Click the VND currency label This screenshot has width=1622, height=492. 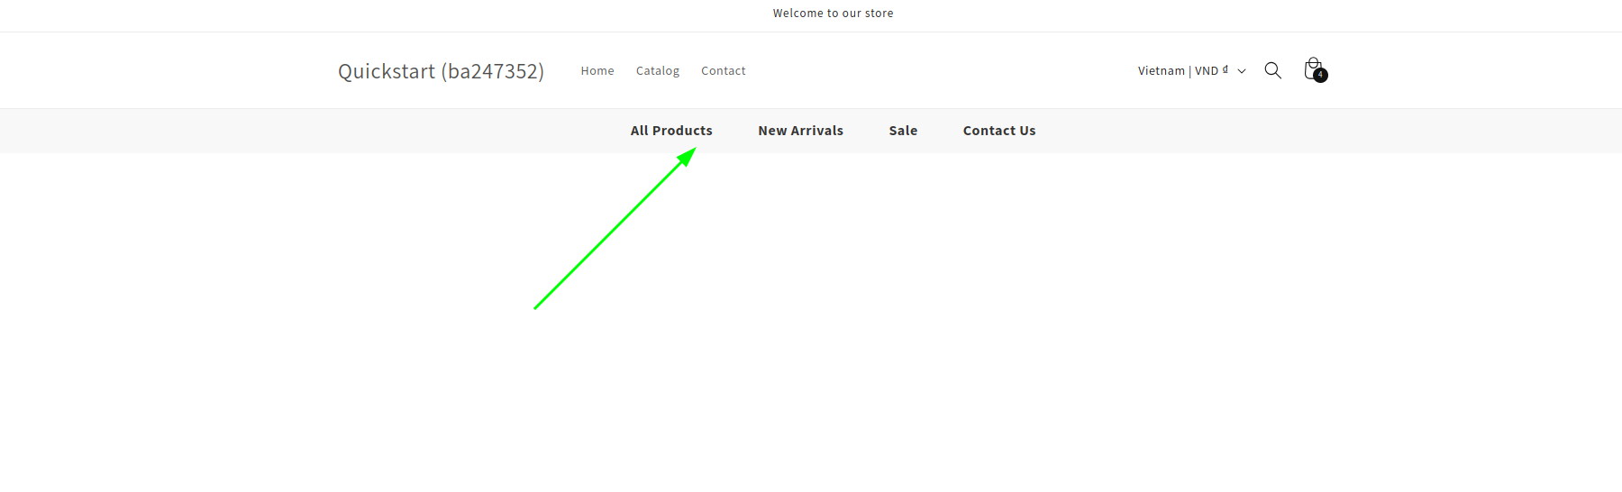pos(1207,71)
